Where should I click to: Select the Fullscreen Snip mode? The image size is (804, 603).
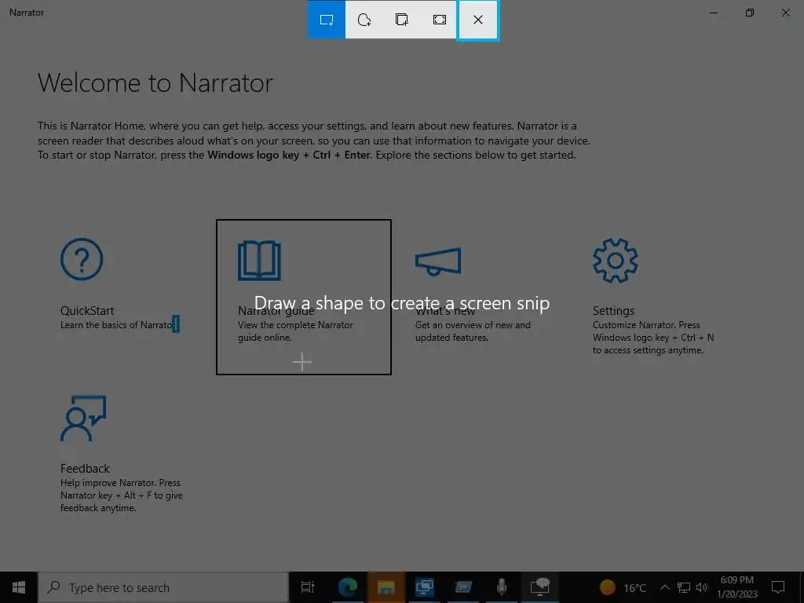[440, 20]
